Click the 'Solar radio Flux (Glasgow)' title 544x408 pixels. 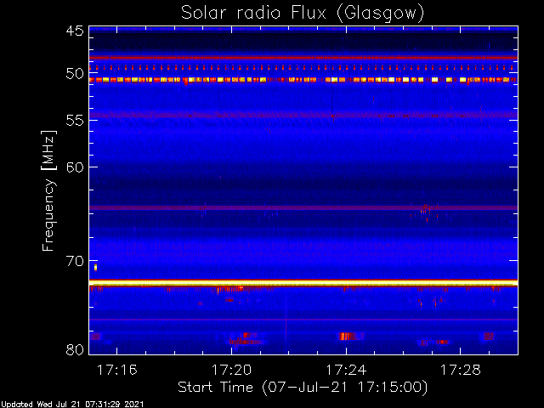pos(303,14)
